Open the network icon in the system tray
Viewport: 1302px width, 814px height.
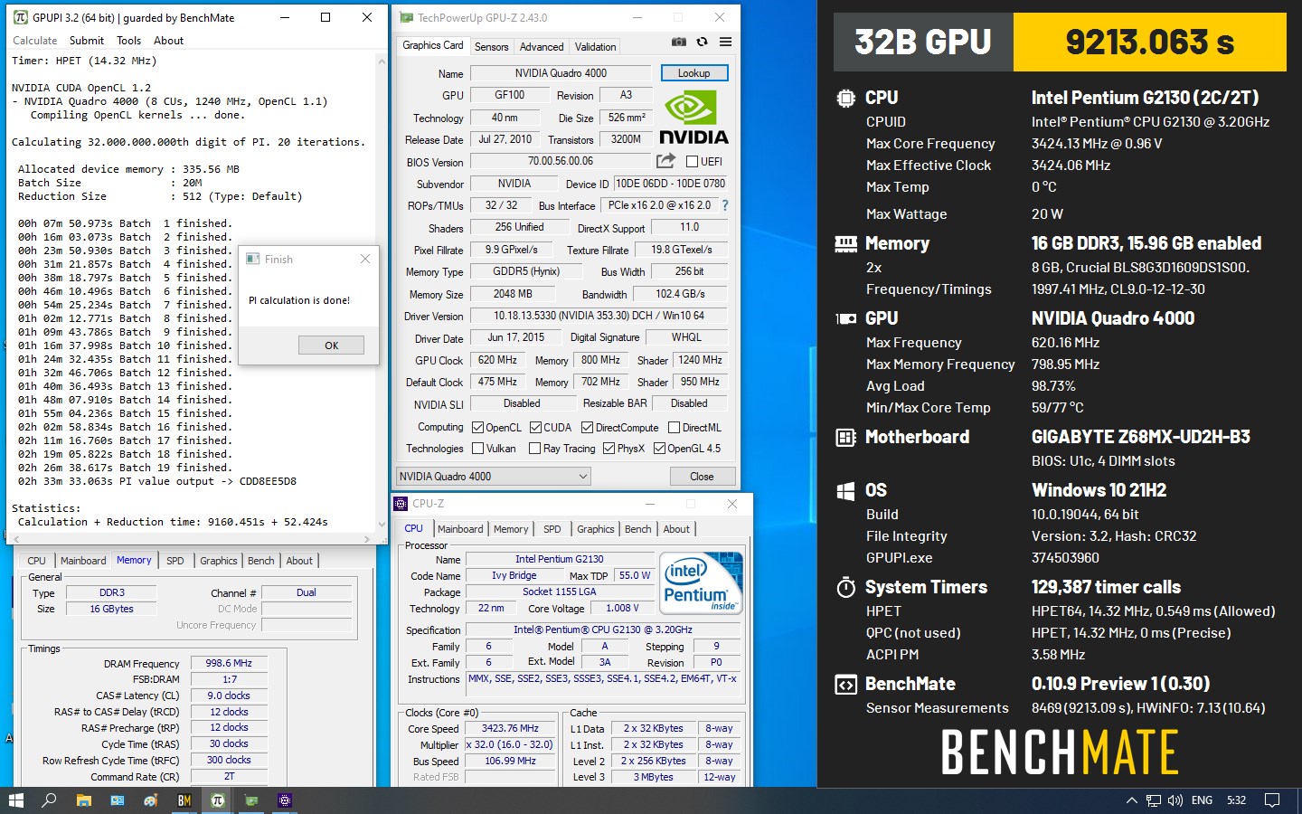point(1154,800)
